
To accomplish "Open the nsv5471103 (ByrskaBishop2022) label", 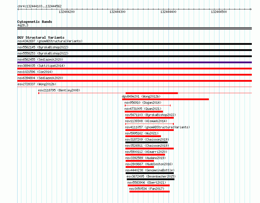I will 150,115.
